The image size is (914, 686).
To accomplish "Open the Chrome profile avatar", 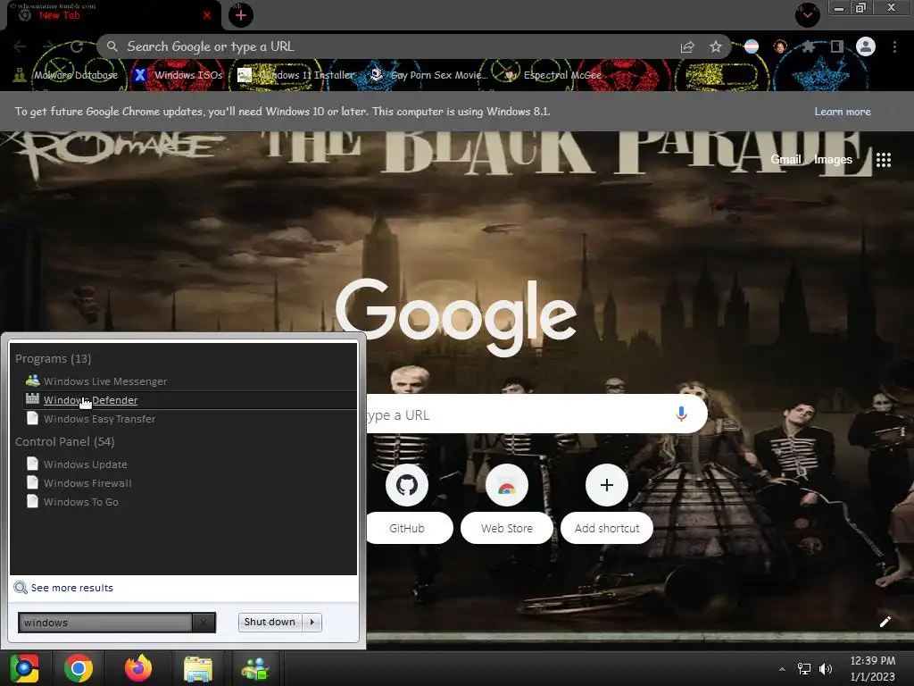I will pyautogui.click(x=866, y=46).
